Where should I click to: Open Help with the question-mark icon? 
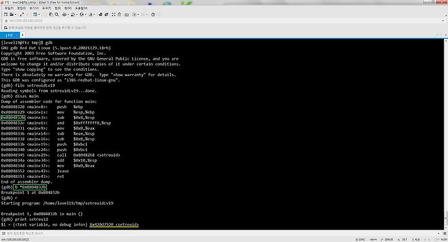(x=153, y=14)
